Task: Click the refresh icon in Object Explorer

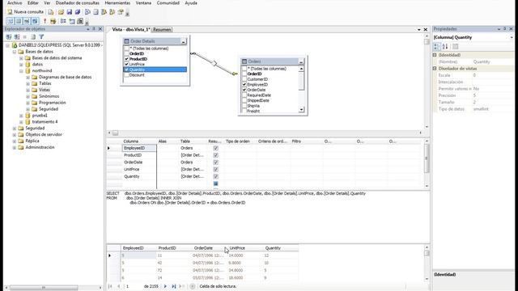Action: (x=33, y=36)
